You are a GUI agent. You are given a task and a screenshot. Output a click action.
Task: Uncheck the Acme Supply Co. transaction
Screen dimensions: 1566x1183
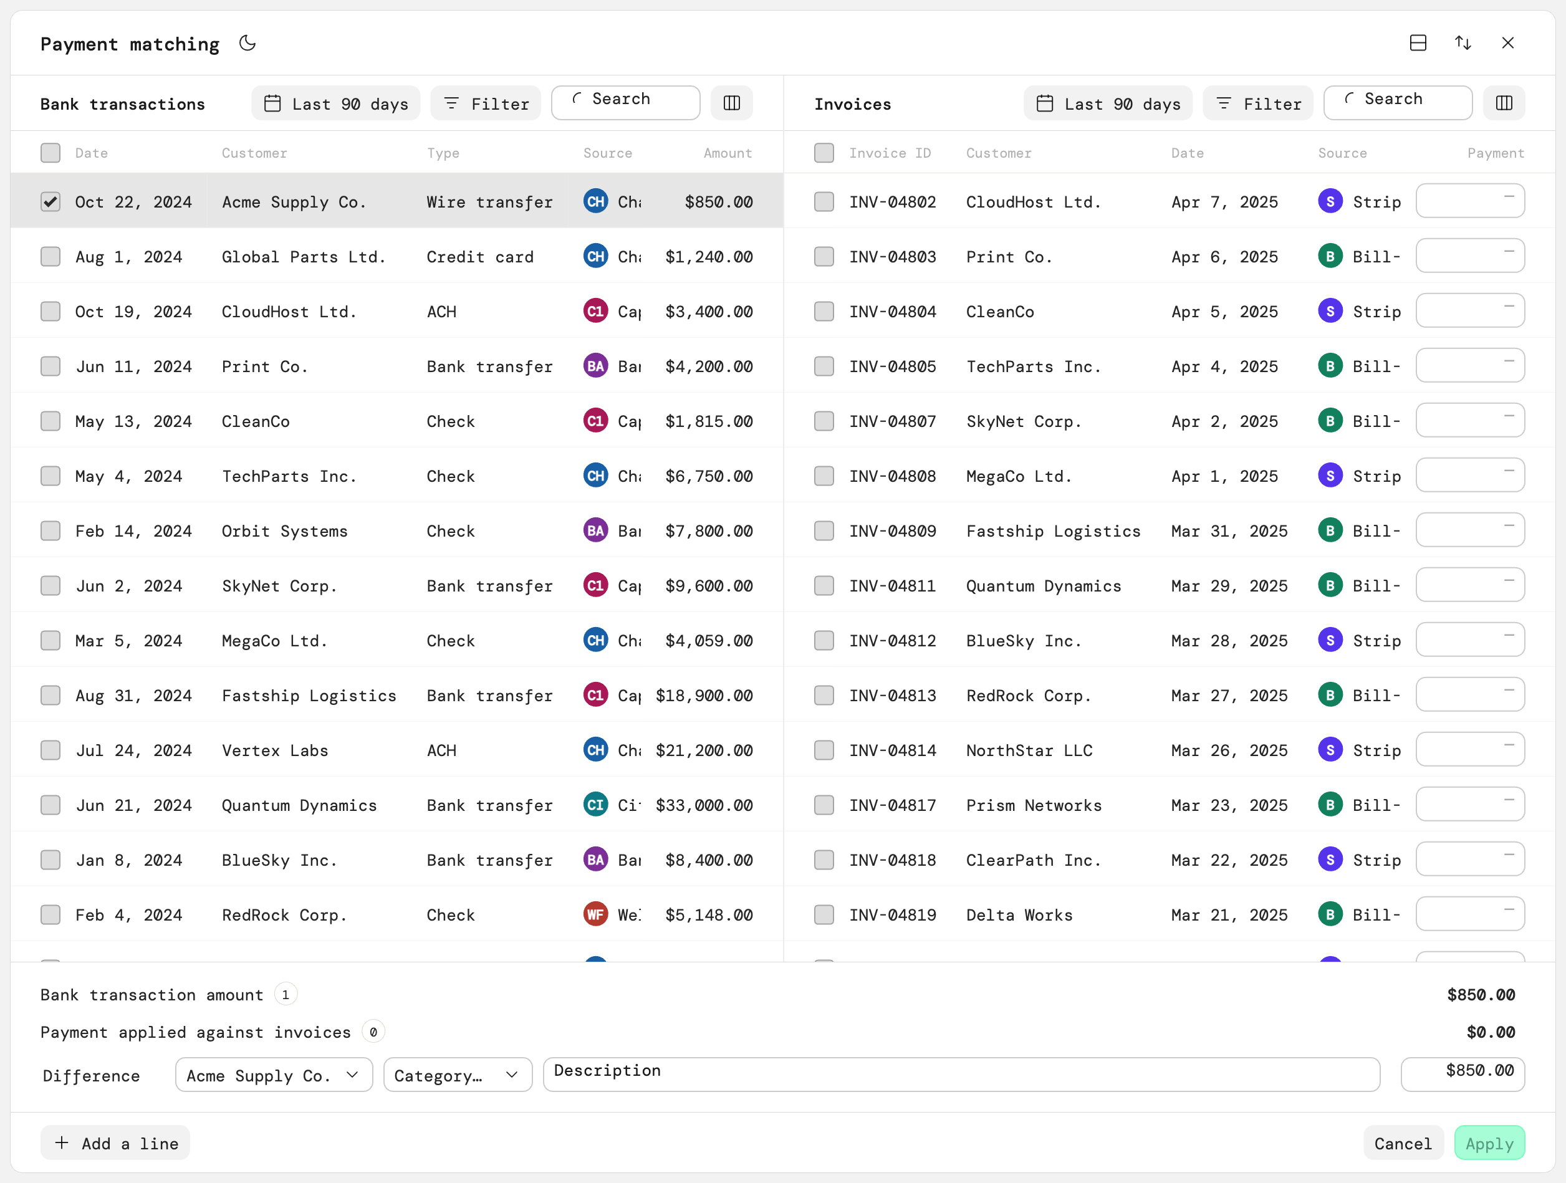[x=50, y=202]
